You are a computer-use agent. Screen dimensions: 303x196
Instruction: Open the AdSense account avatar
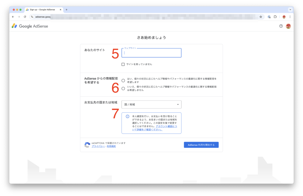pyautogui.click(x=288, y=26)
